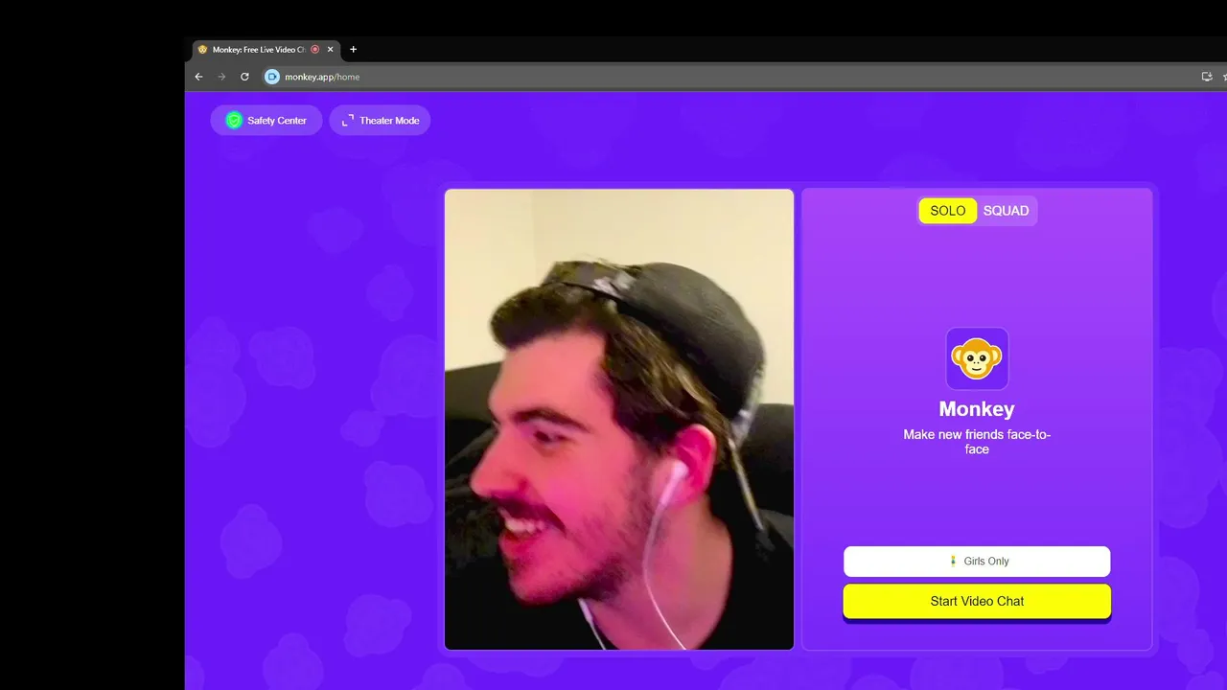Reload the monkey.app page

pyautogui.click(x=244, y=77)
